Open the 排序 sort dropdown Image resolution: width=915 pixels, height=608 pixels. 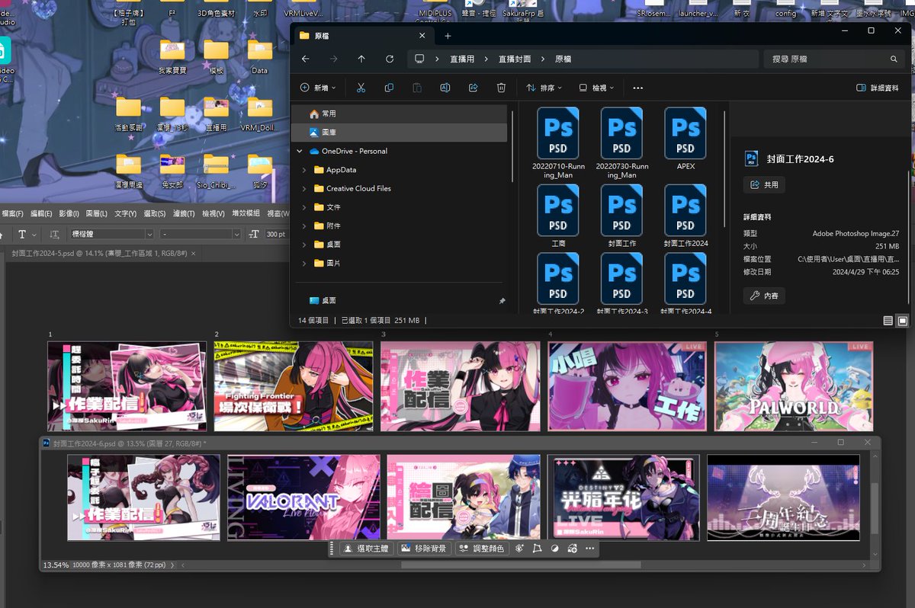coord(544,88)
